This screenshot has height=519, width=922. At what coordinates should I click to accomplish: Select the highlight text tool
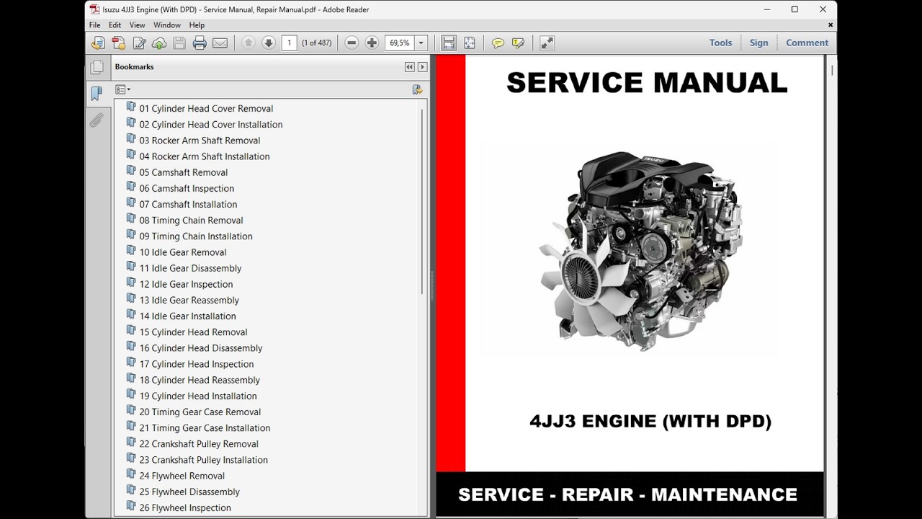[x=518, y=43]
